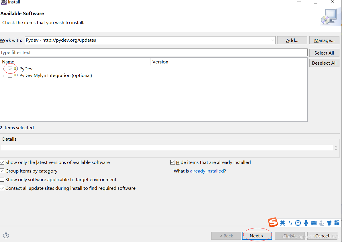This screenshot has width=342, height=242.
Task: Open Sogou skin shirt icon
Action: [x=329, y=223]
